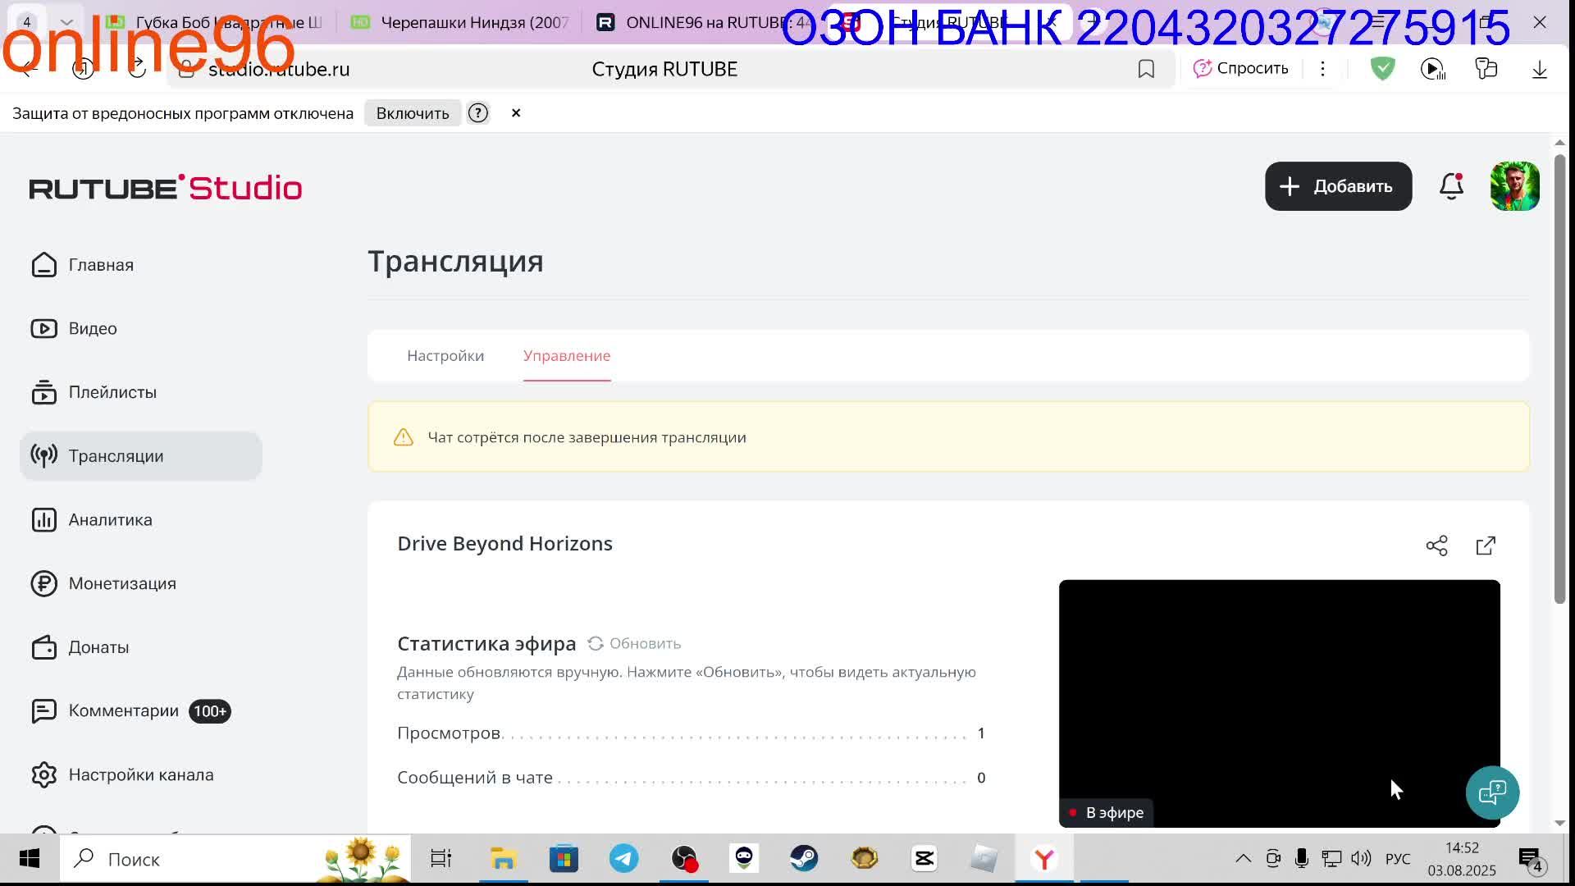
Task: Go to Монетизация section
Action: (121, 583)
